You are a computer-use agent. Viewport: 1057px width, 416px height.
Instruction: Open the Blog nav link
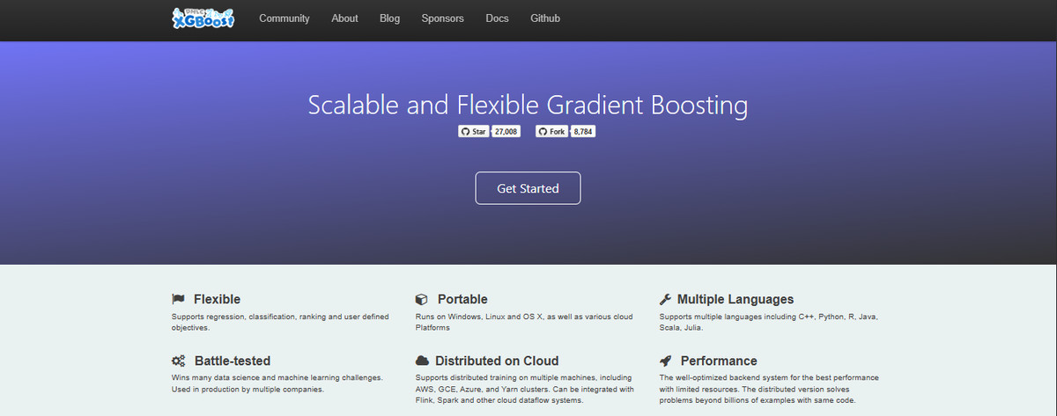[389, 18]
